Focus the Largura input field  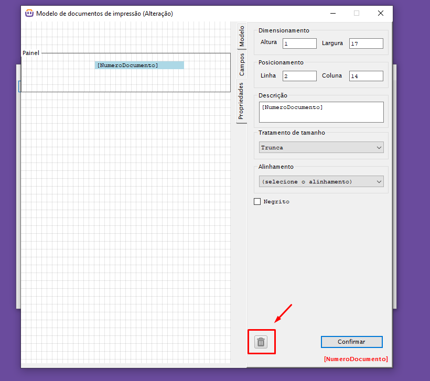point(366,43)
